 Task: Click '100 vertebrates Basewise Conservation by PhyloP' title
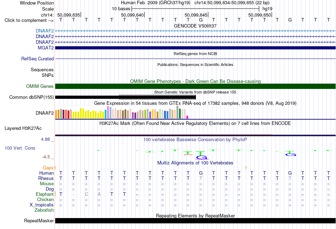(x=195, y=140)
